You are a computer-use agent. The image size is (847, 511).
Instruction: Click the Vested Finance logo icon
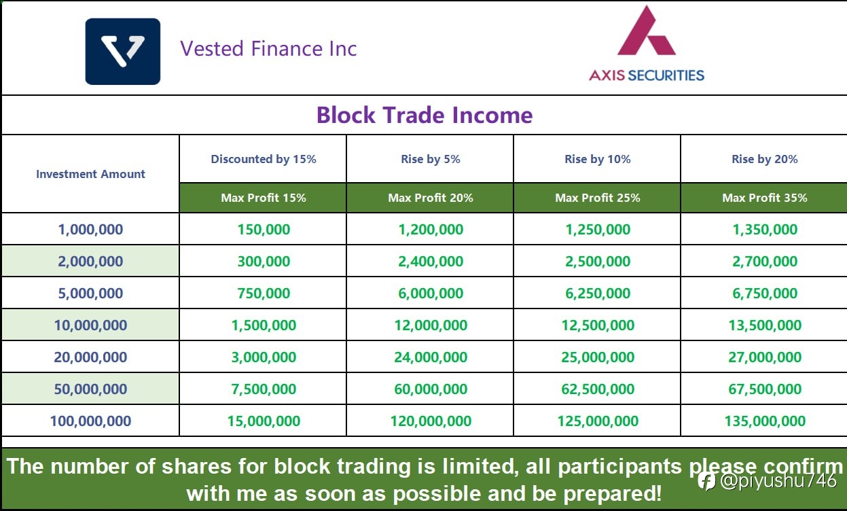123,52
